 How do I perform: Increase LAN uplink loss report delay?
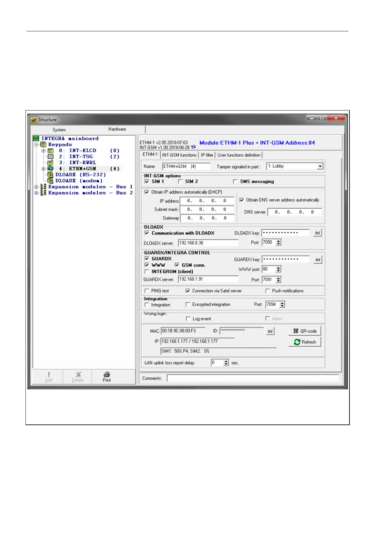click(x=226, y=361)
